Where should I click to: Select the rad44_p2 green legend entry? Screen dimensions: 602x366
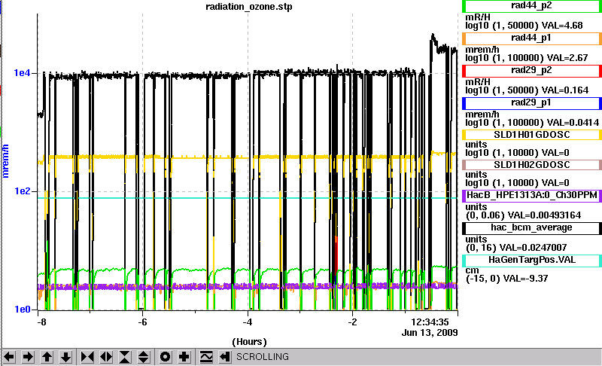pos(532,6)
